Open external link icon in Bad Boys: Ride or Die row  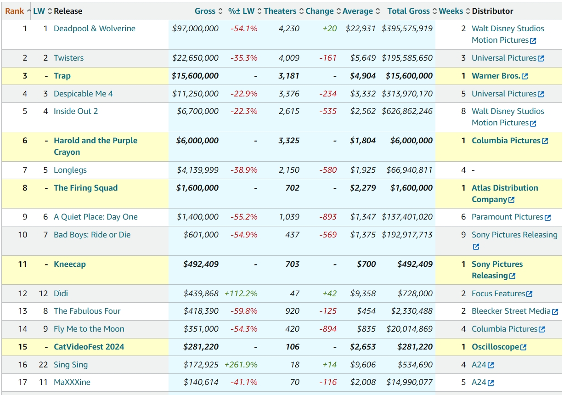click(476, 247)
